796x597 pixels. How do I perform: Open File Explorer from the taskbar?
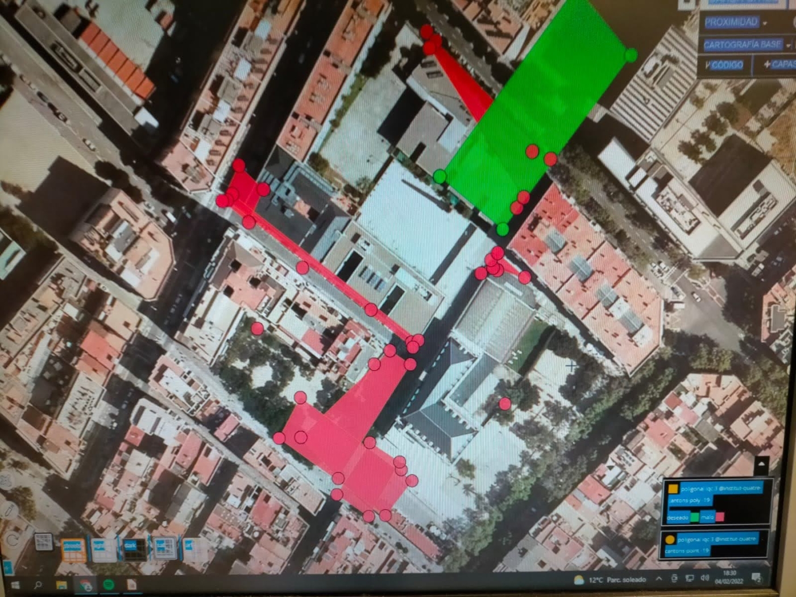click(x=61, y=584)
